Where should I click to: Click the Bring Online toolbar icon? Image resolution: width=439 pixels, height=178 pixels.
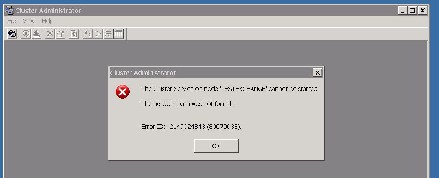coord(26,34)
